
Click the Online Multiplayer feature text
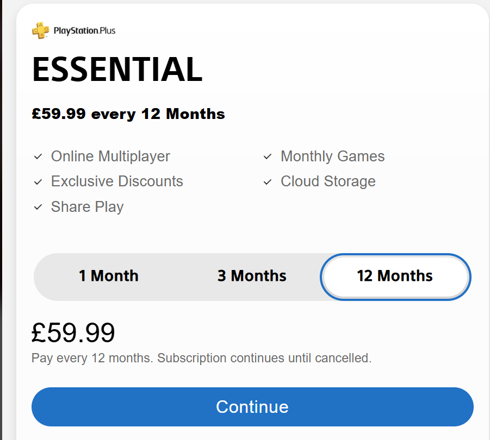tap(110, 156)
